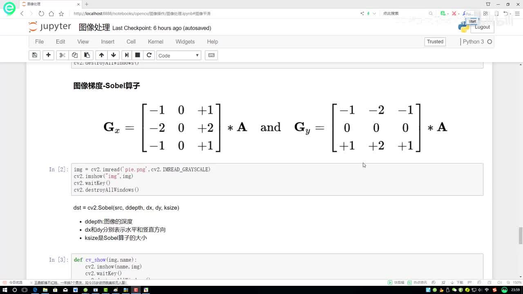Open the Edit menu
This screenshot has width=523, height=294.
point(60,42)
